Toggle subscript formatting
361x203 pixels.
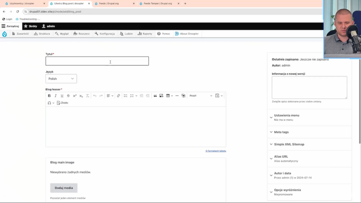coord(81,95)
